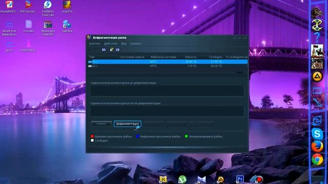Click the toolbar icon with yellow marker
Viewport: 328px width, 184px height.
point(112,50)
